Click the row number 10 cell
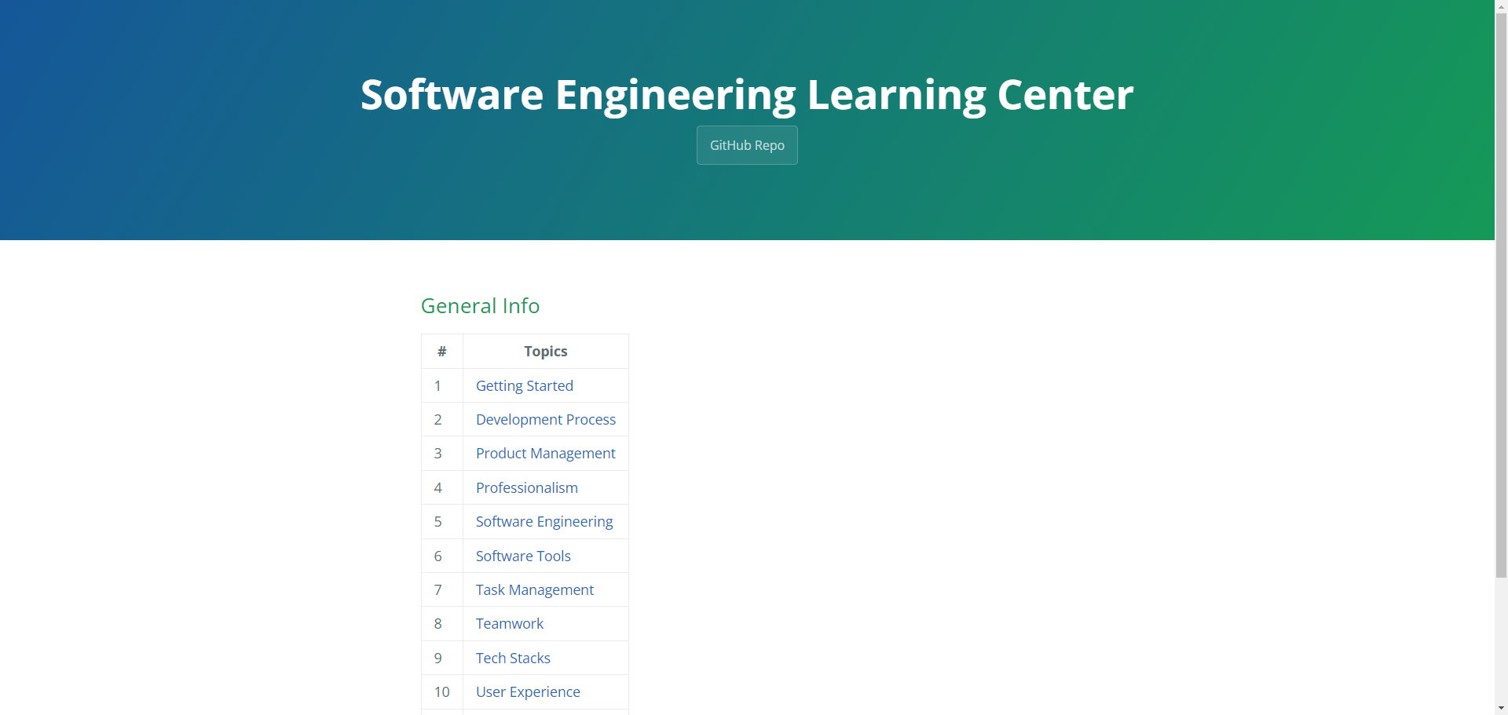The height and width of the screenshot is (715, 1508). click(x=441, y=692)
